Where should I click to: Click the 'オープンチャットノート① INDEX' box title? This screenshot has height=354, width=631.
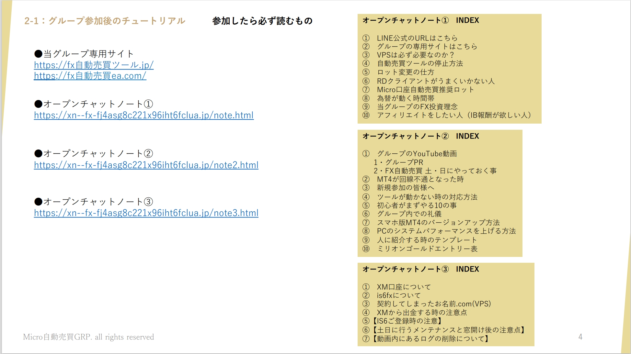point(421,20)
